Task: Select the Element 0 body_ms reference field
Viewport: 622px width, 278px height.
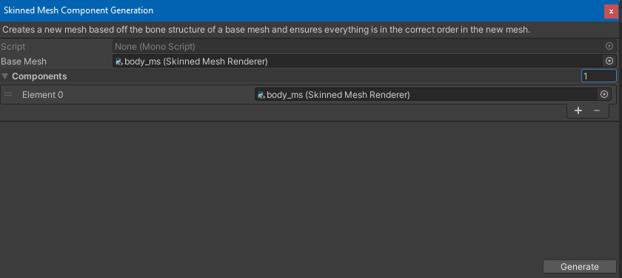Action: [432, 95]
